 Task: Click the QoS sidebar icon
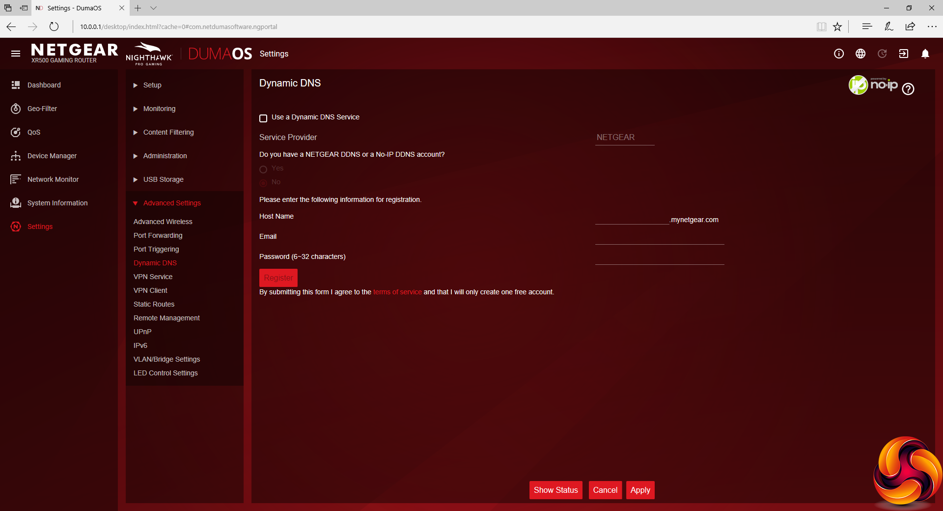point(16,132)
